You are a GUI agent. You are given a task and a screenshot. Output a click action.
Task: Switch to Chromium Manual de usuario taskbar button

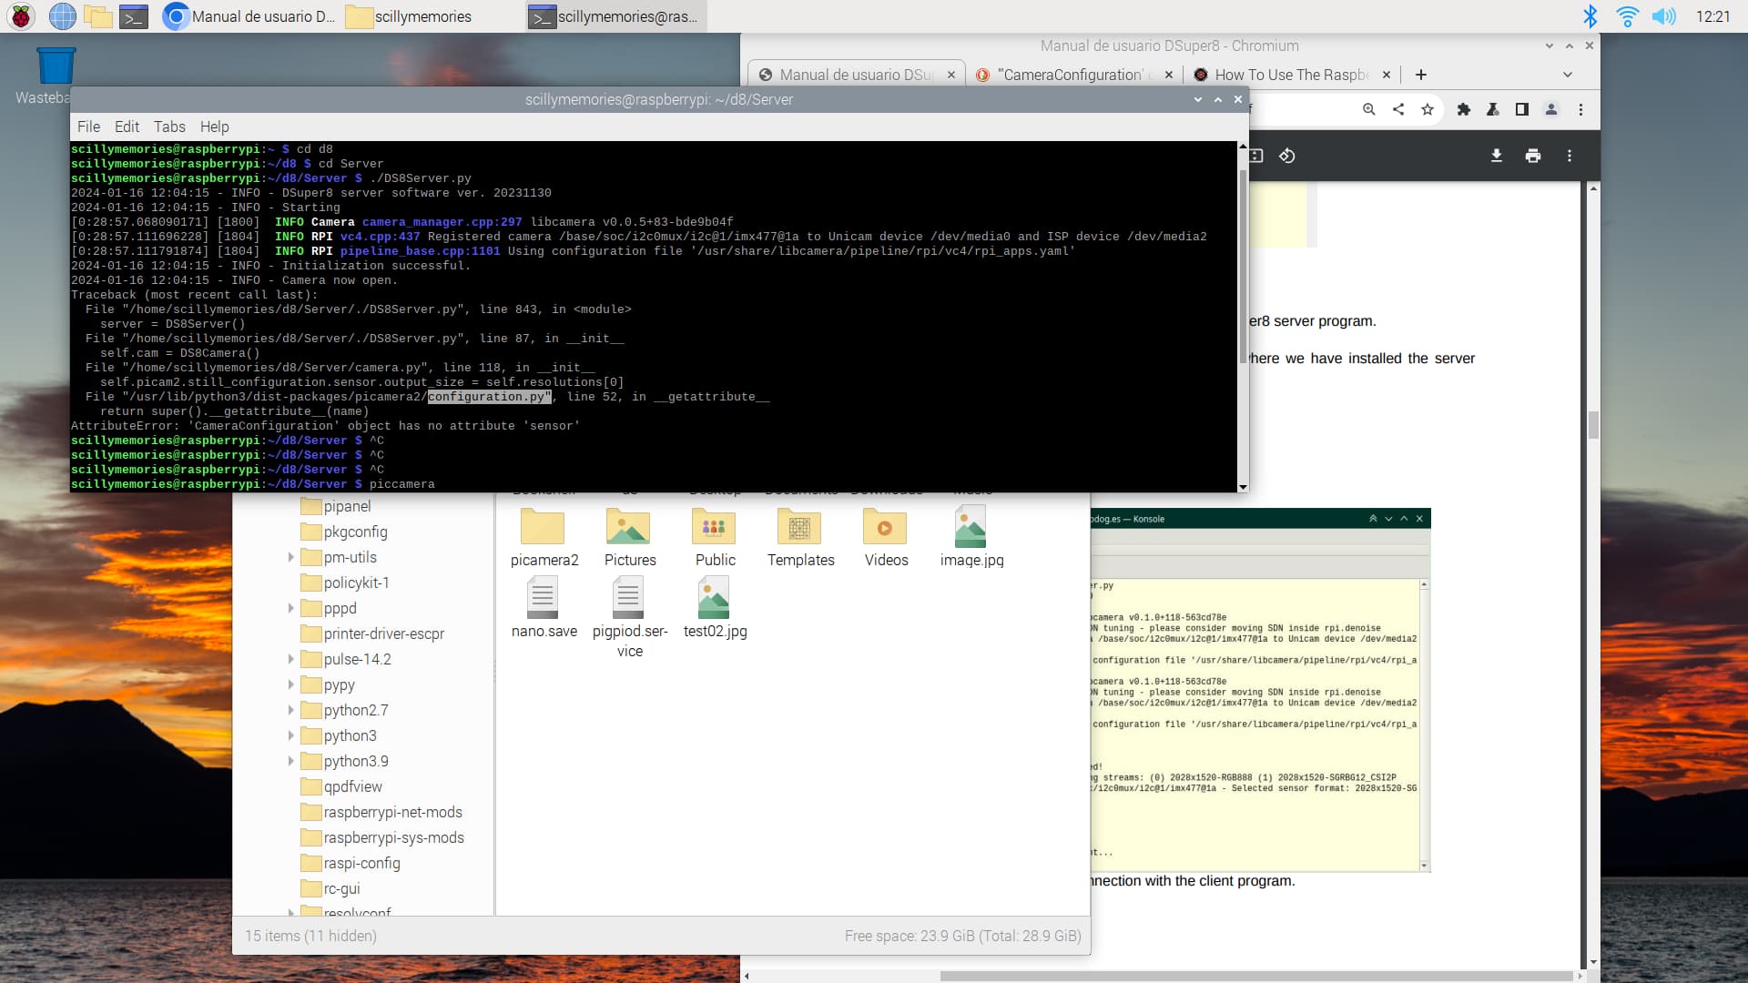click(249, 15)
